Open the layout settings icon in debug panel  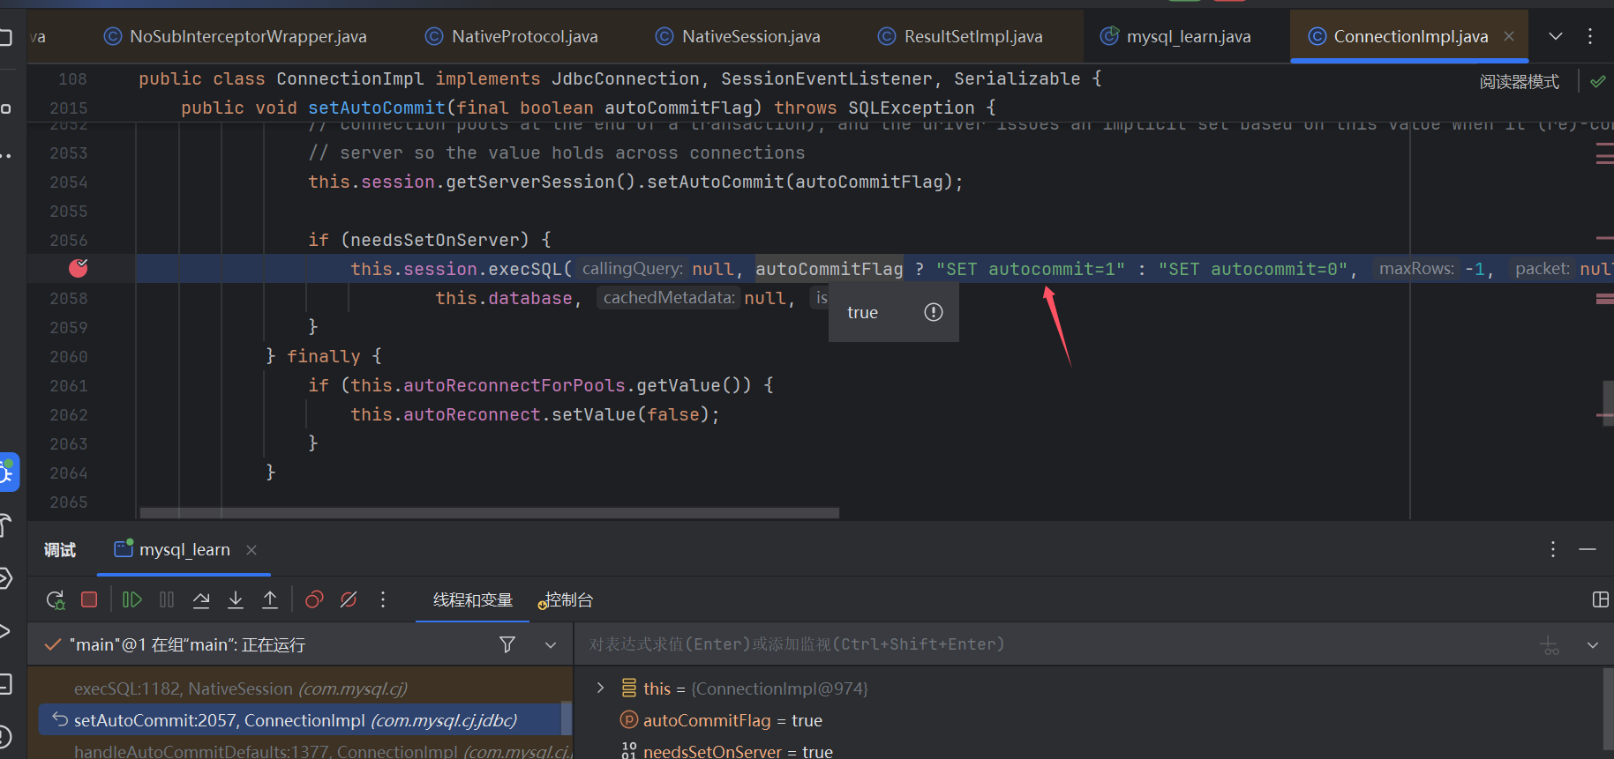pyautogui.click(x=1600, y=600)
